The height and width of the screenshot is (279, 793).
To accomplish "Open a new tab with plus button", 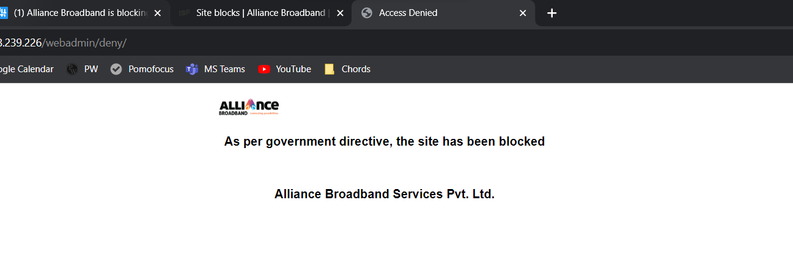I will 551,13.
